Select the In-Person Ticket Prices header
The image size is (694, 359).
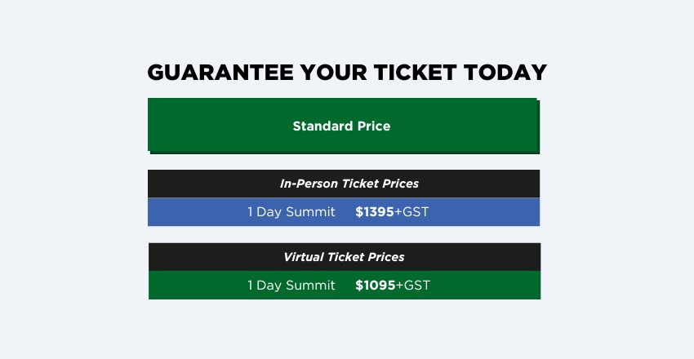(x=344, y=184)
